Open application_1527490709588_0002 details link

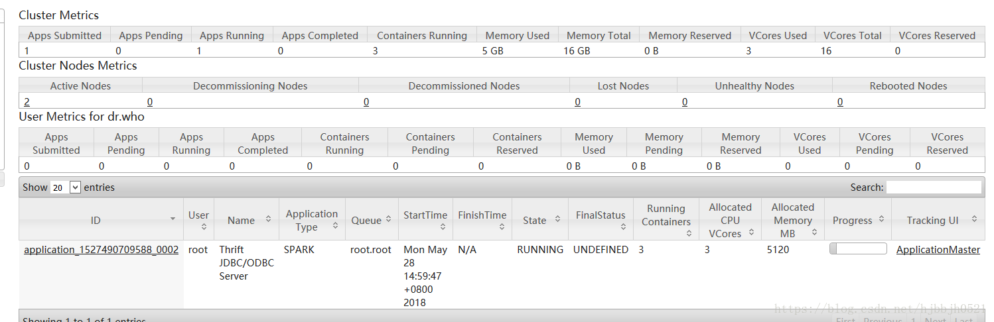pos(101,250)
